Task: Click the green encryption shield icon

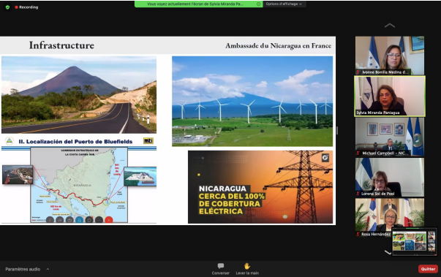Action: tap(7, 7)
